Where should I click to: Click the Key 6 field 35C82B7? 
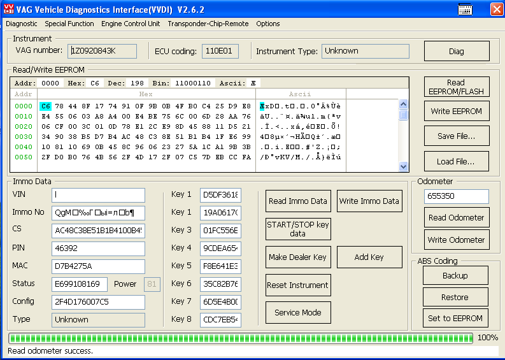point(220,284)
